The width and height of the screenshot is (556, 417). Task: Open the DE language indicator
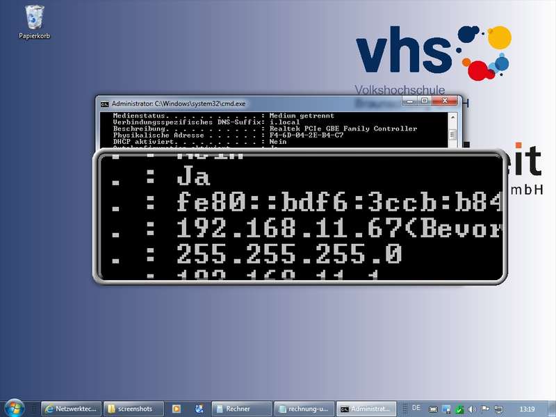(416, 408)
